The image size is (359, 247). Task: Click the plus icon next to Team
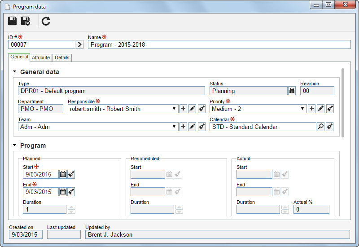183,127
